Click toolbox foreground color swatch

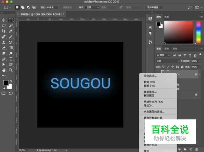(6, 83)
